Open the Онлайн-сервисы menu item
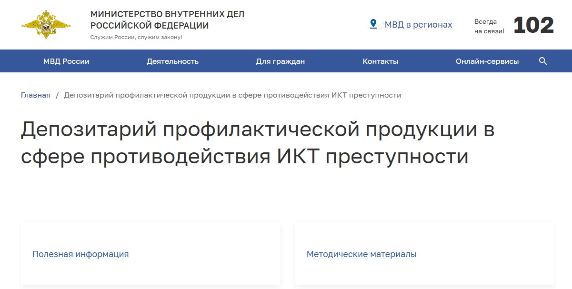 tap(487, 61)
